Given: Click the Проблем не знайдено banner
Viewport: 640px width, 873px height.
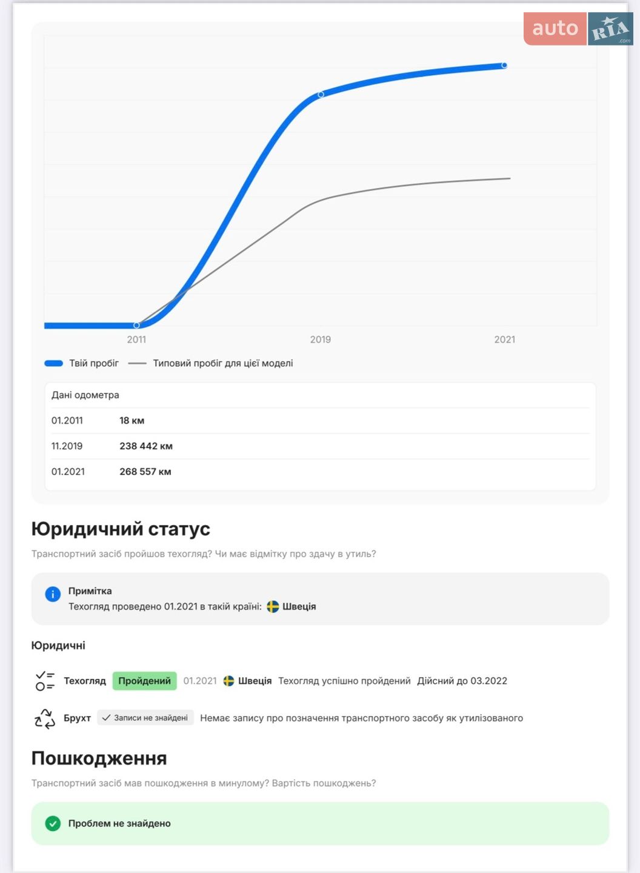Looking at the screenshot, I should click(320, 823).
